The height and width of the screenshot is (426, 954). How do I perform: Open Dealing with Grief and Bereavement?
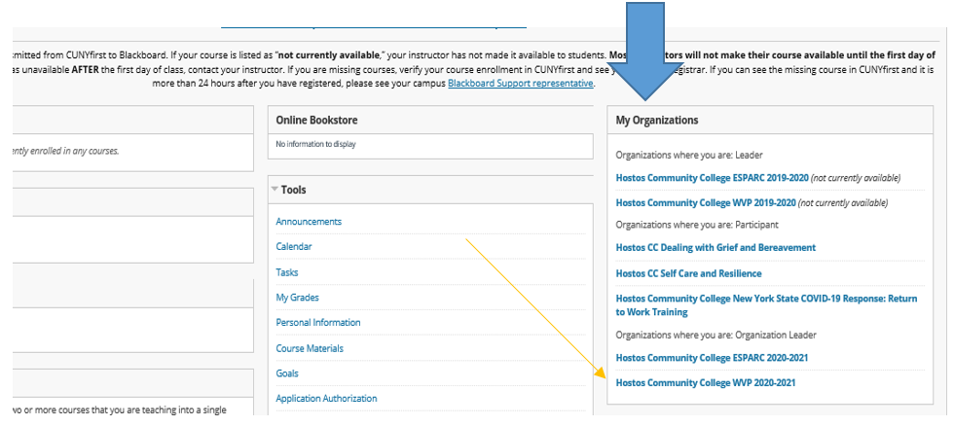(x=715, y=248)
